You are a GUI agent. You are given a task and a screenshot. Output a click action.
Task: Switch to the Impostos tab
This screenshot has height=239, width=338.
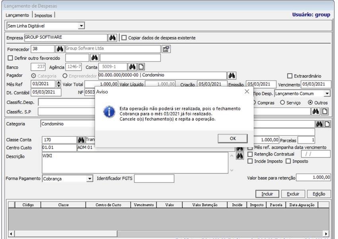tap(43, 16)
